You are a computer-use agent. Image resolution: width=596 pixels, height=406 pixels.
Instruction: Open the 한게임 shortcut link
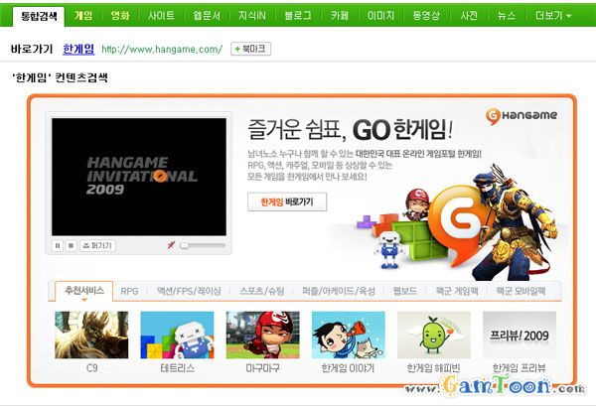78,49
